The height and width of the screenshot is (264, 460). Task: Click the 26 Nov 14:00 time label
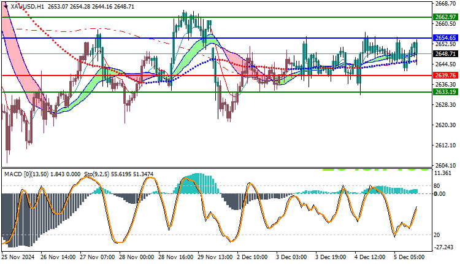point(58,257)
